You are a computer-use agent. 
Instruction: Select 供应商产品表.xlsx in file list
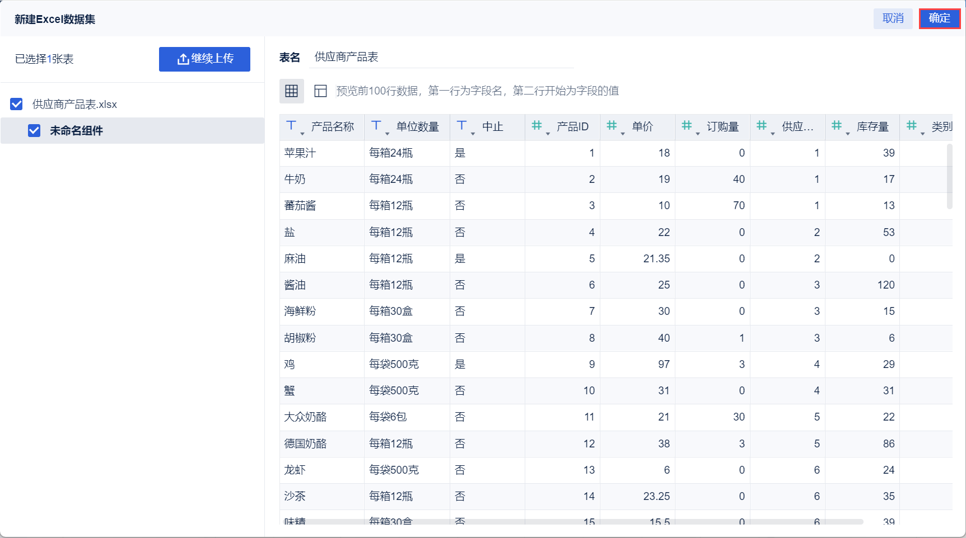[74, 104]
